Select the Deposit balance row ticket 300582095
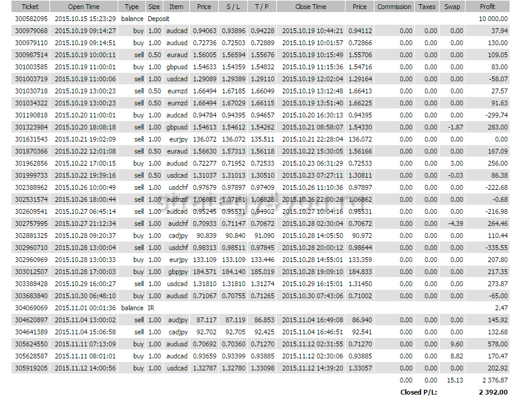 (31, 19)
